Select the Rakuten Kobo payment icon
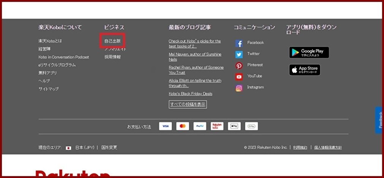Image resolution: width=384 pixels, height=178 pixels. (217, 126)
